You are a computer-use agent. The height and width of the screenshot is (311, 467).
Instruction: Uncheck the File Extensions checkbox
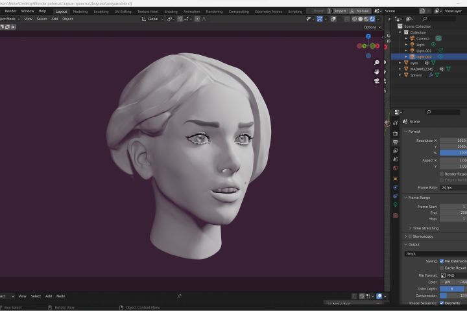point(442,261)
